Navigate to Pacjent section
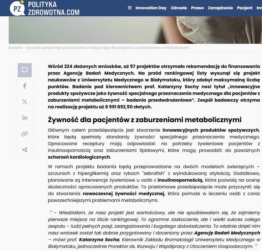The height and width of the screenshot is (251, 262). (245, 8)
